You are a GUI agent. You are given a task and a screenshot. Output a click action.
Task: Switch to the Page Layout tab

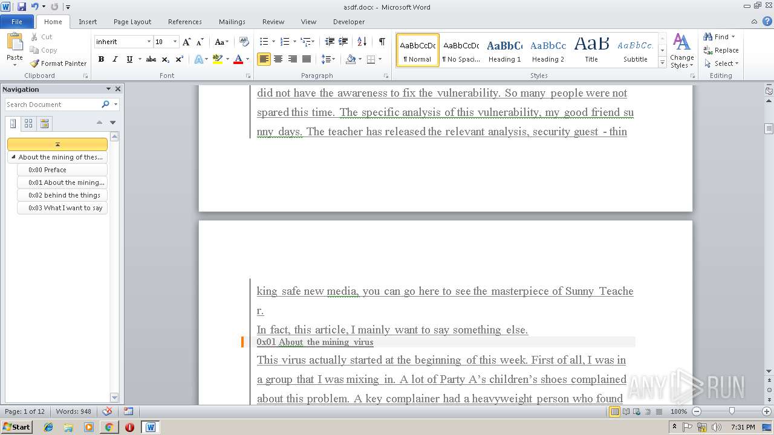pyautogui.click(x=132, y=22)
